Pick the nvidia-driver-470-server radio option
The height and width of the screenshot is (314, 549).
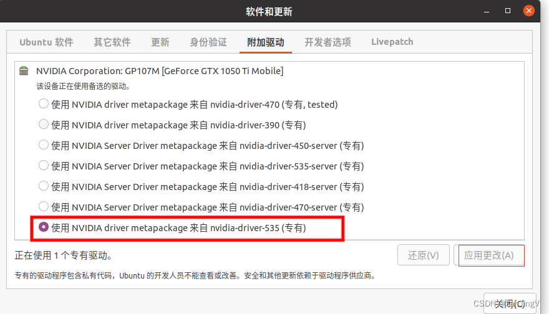tap(44, 207)
